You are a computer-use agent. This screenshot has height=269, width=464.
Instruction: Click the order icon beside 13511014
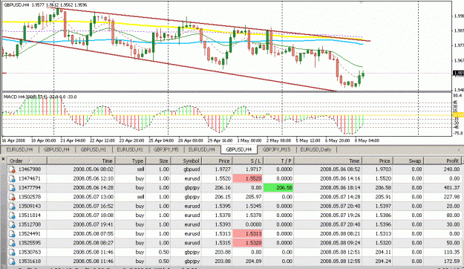pyautogui.click(x=12, y=215)
